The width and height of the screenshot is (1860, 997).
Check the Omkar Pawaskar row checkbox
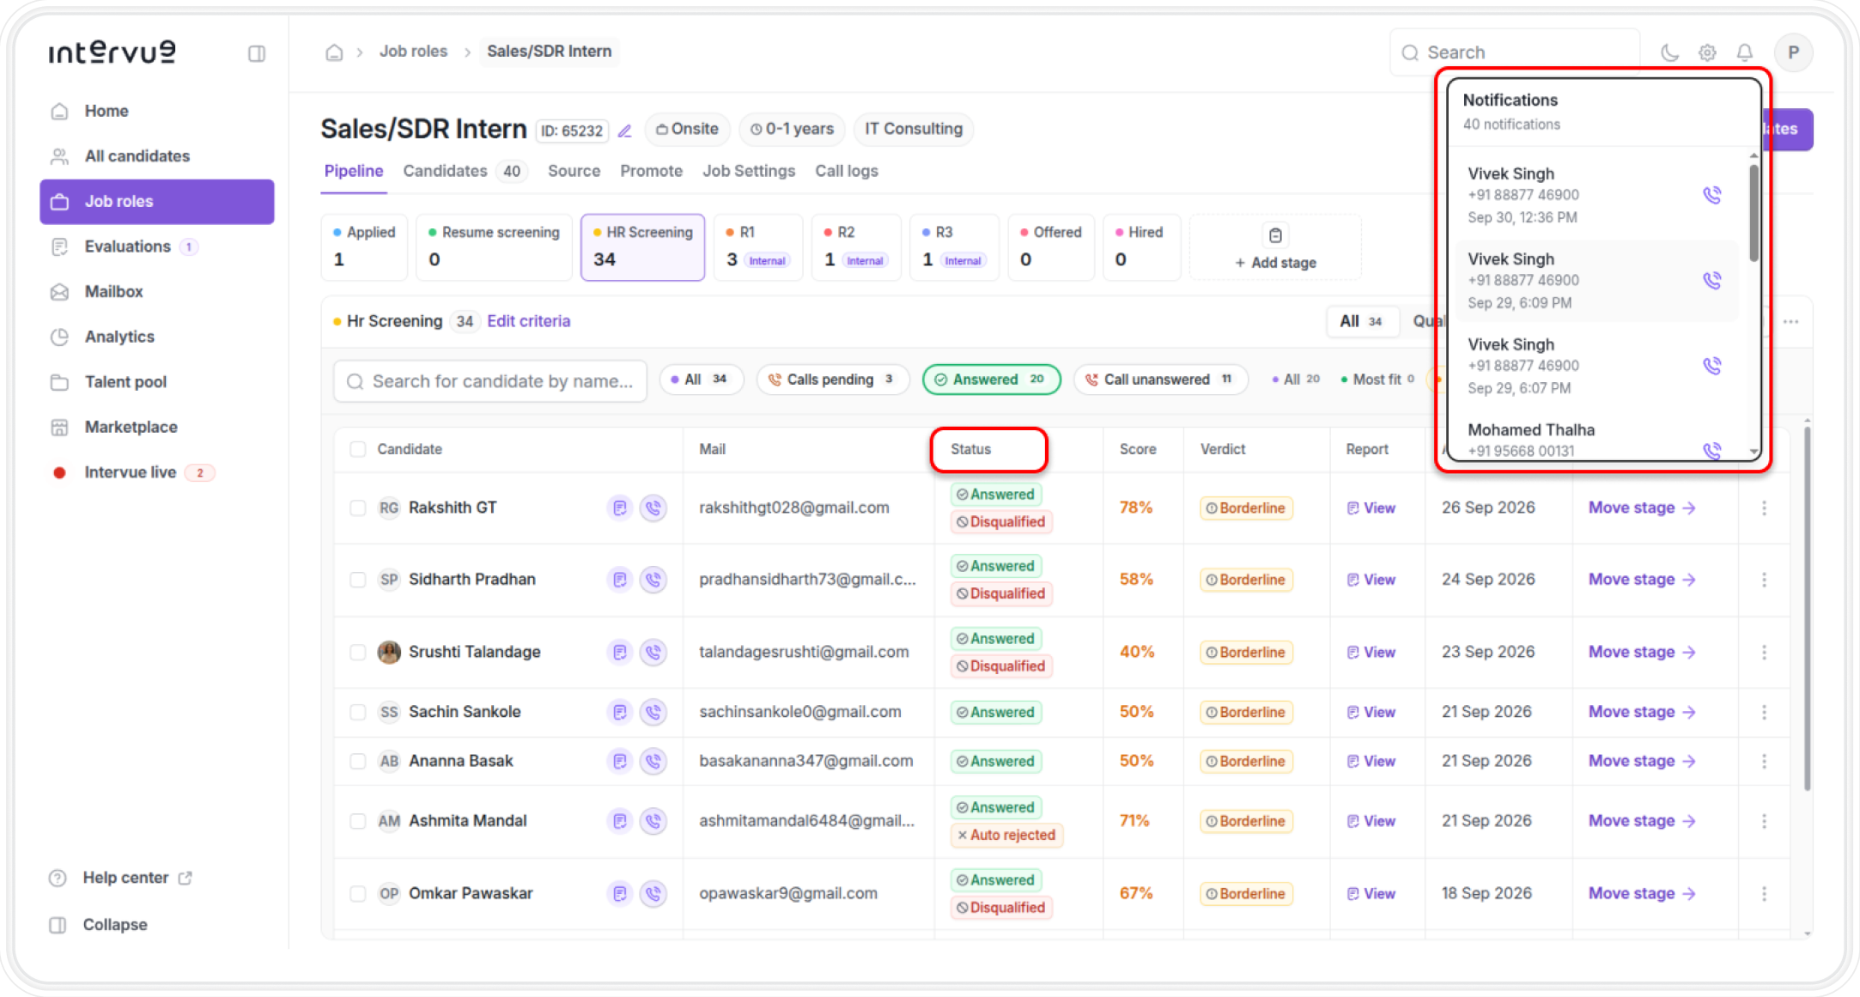358,893
